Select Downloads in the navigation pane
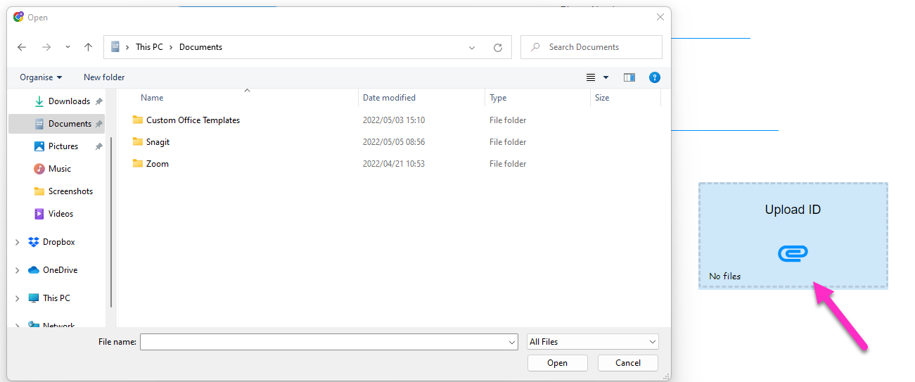 pos(68,101)
